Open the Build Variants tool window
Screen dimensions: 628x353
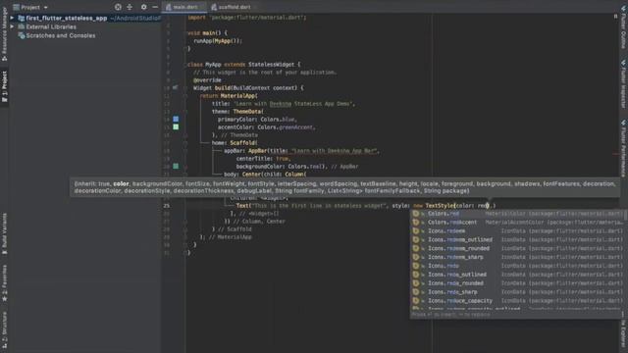tap(4, 233)
